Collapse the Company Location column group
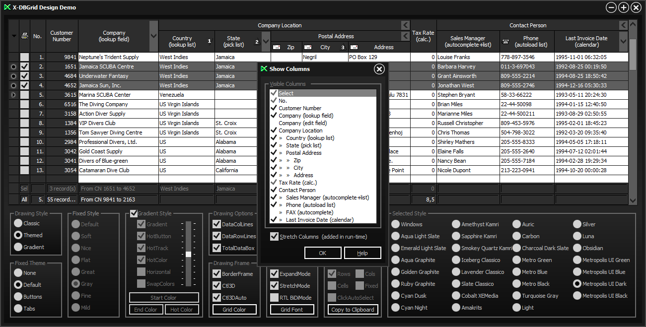The height and width of the screenshot is (327, 646). point(405,25)
